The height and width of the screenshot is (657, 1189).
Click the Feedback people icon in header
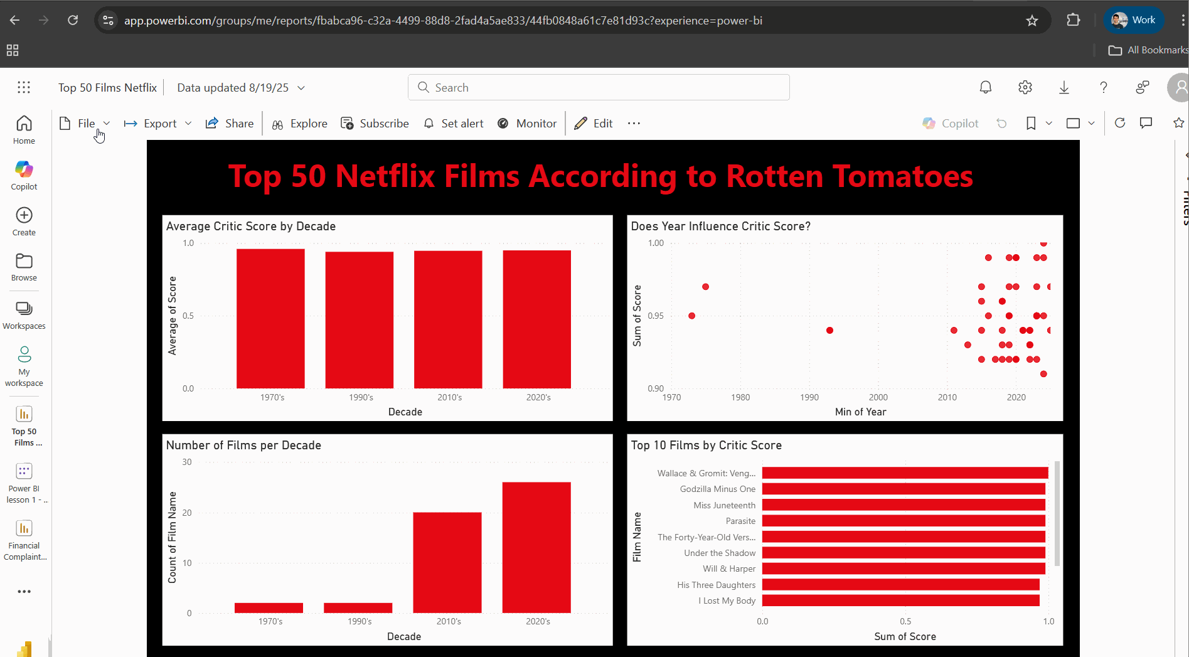[1143, 87]
